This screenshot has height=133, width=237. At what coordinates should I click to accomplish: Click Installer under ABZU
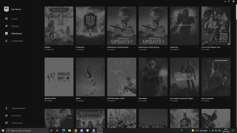(80, 101)
